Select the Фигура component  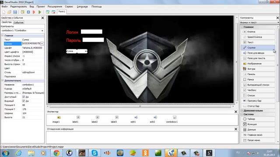258,69
